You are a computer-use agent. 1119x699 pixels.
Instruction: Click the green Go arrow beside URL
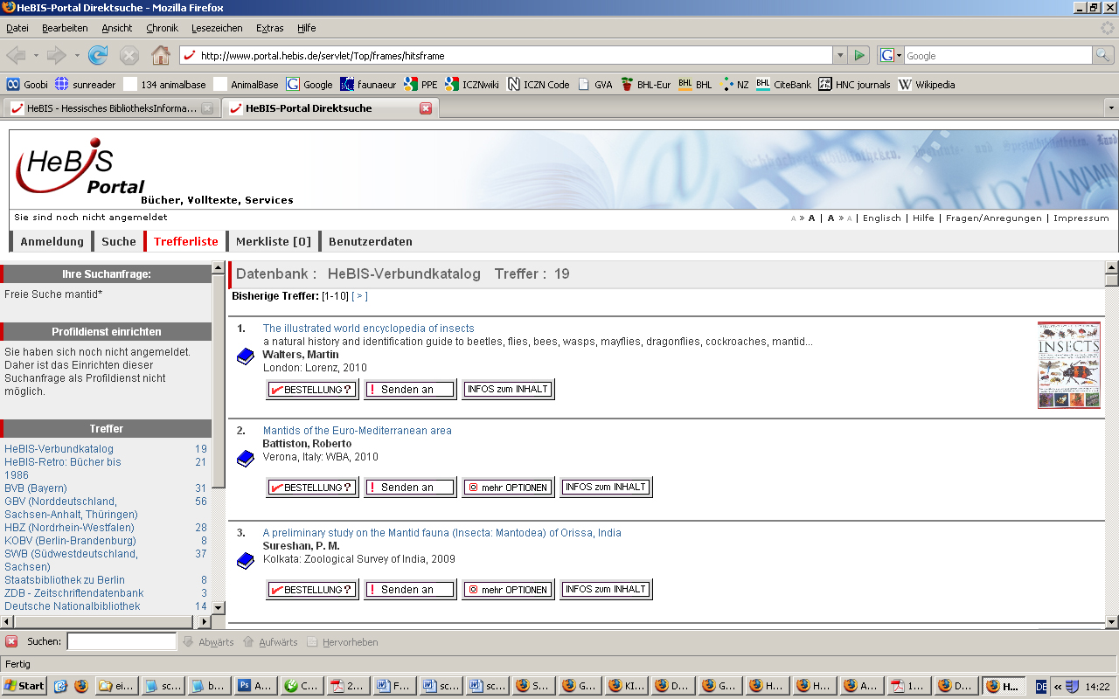click(x=859, y=55)
